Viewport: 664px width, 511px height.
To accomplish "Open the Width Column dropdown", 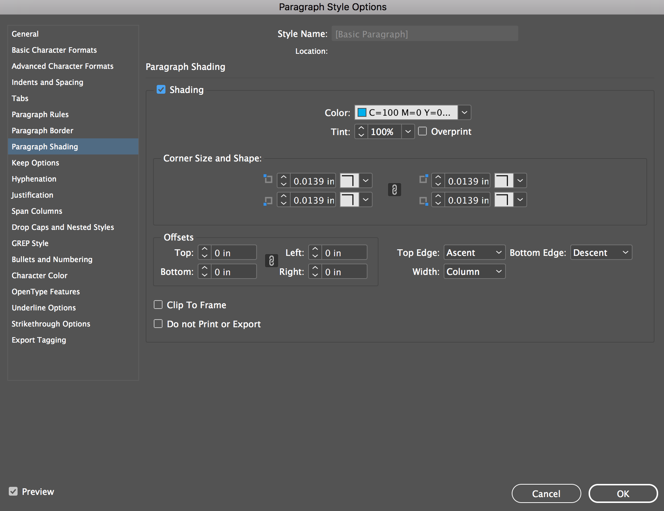I will pyautogui.click(x=474, y=272).
